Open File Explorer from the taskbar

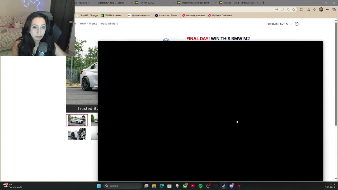click(x=154, y=186)
